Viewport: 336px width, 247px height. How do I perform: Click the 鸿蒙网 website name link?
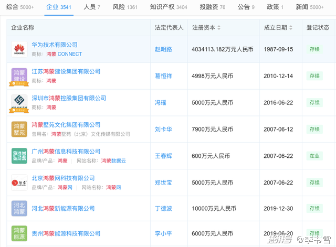point(113,188)
